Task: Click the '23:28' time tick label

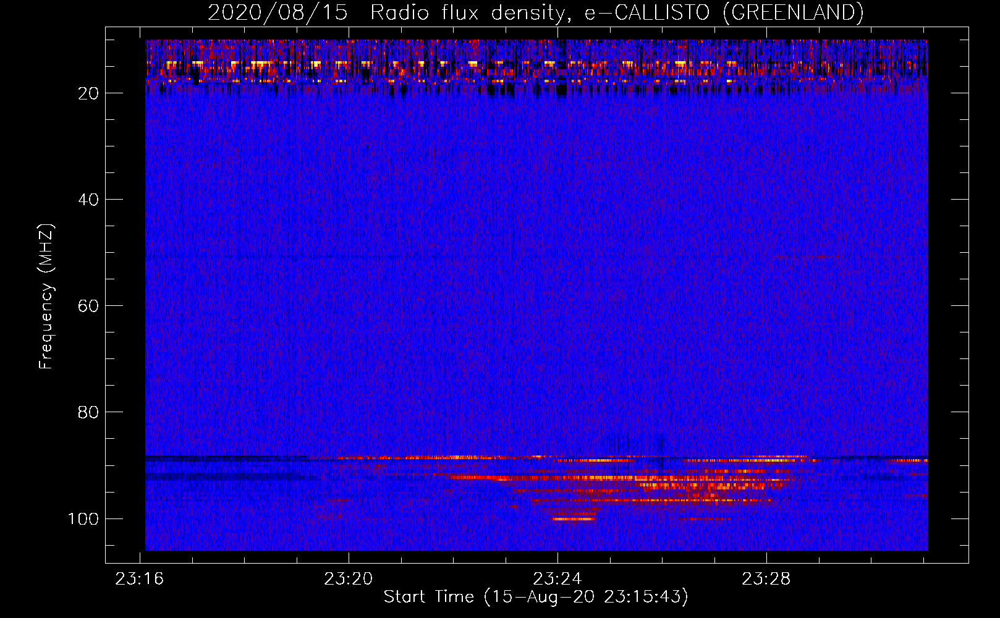Action: (766, 579)
